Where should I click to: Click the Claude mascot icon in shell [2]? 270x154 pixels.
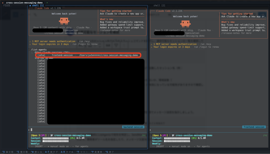pyautogui.click(x=185, y=24)
